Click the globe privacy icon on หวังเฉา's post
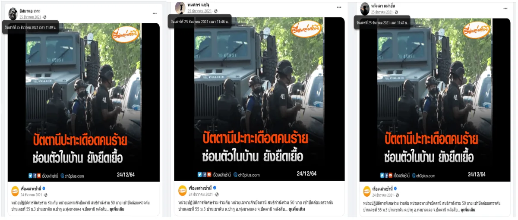 [397, 12]
